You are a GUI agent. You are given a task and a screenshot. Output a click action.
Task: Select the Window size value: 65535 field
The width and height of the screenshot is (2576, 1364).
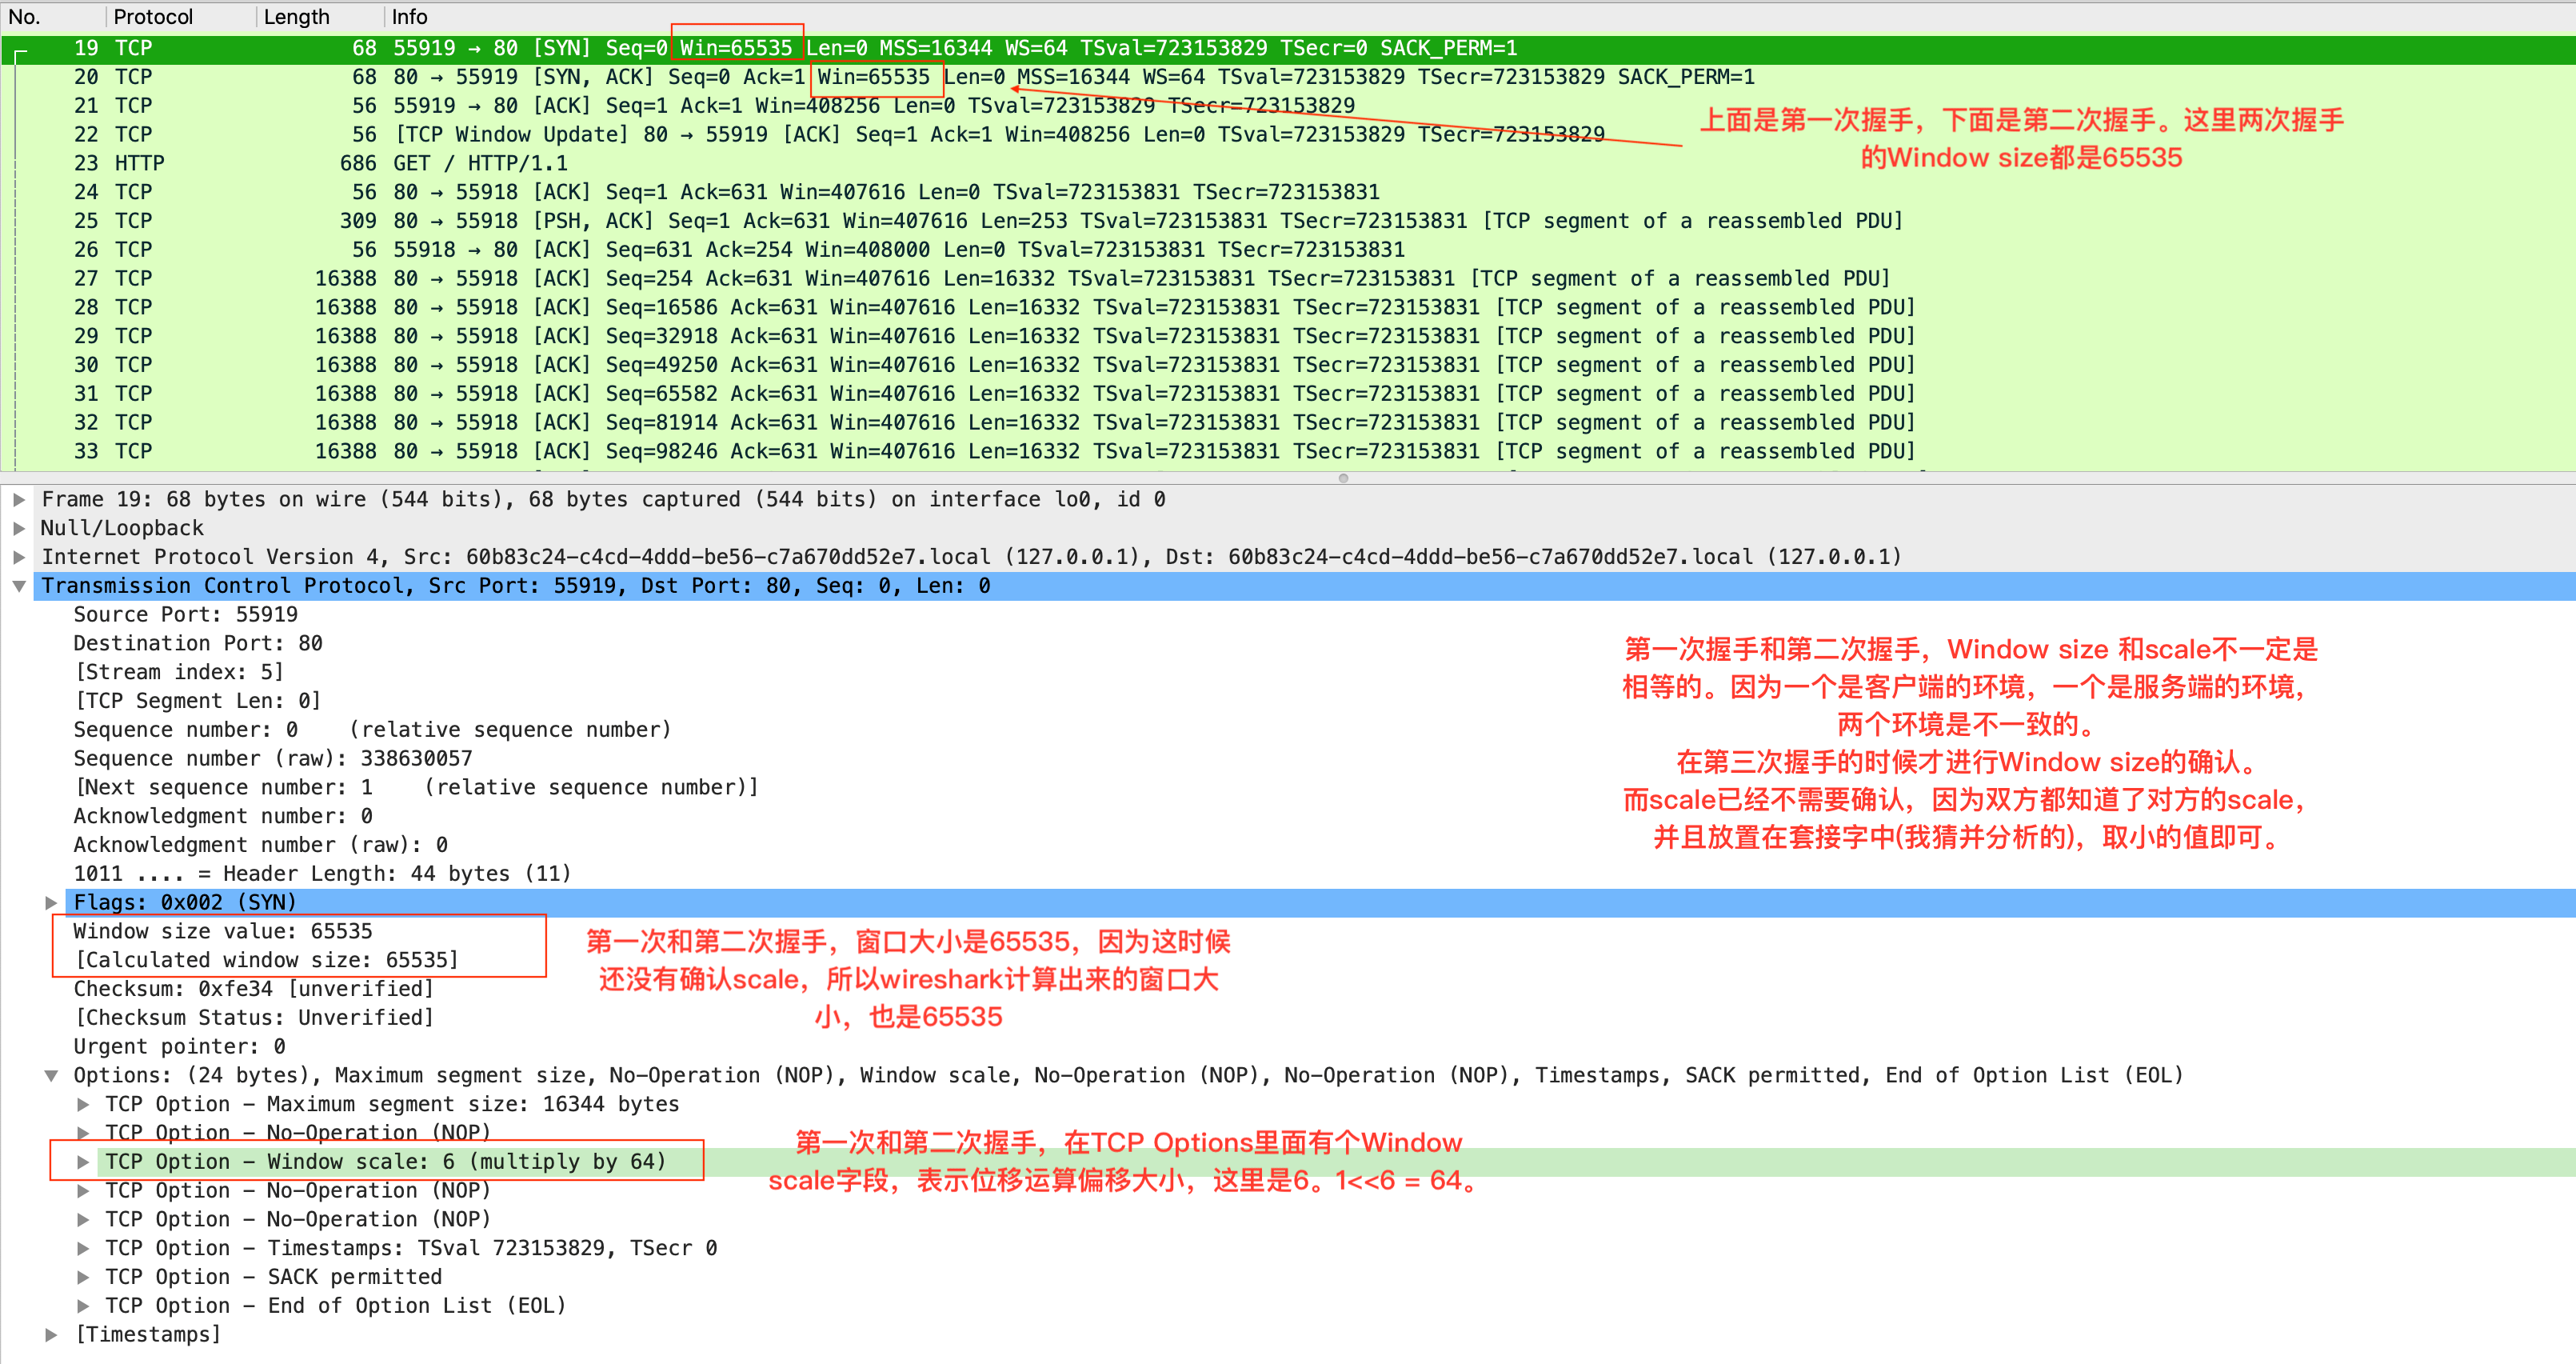[x=223, y=931]
